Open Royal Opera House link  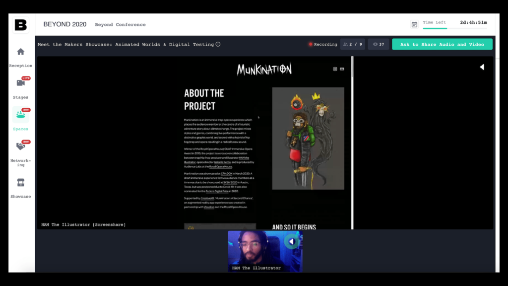(221, 167)
